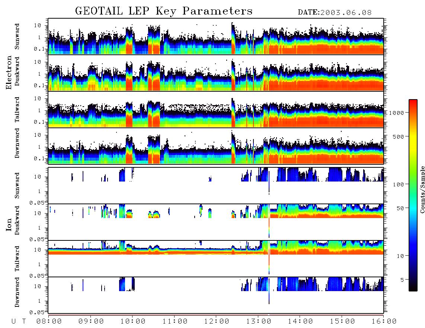Click the "1000" color bar tick
The image size is (425, 328).
[396, 113]
